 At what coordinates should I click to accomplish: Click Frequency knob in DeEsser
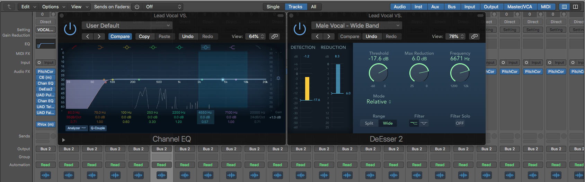click(460, 73)
